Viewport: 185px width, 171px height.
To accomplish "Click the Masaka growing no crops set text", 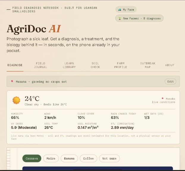I will pos(41,82).
